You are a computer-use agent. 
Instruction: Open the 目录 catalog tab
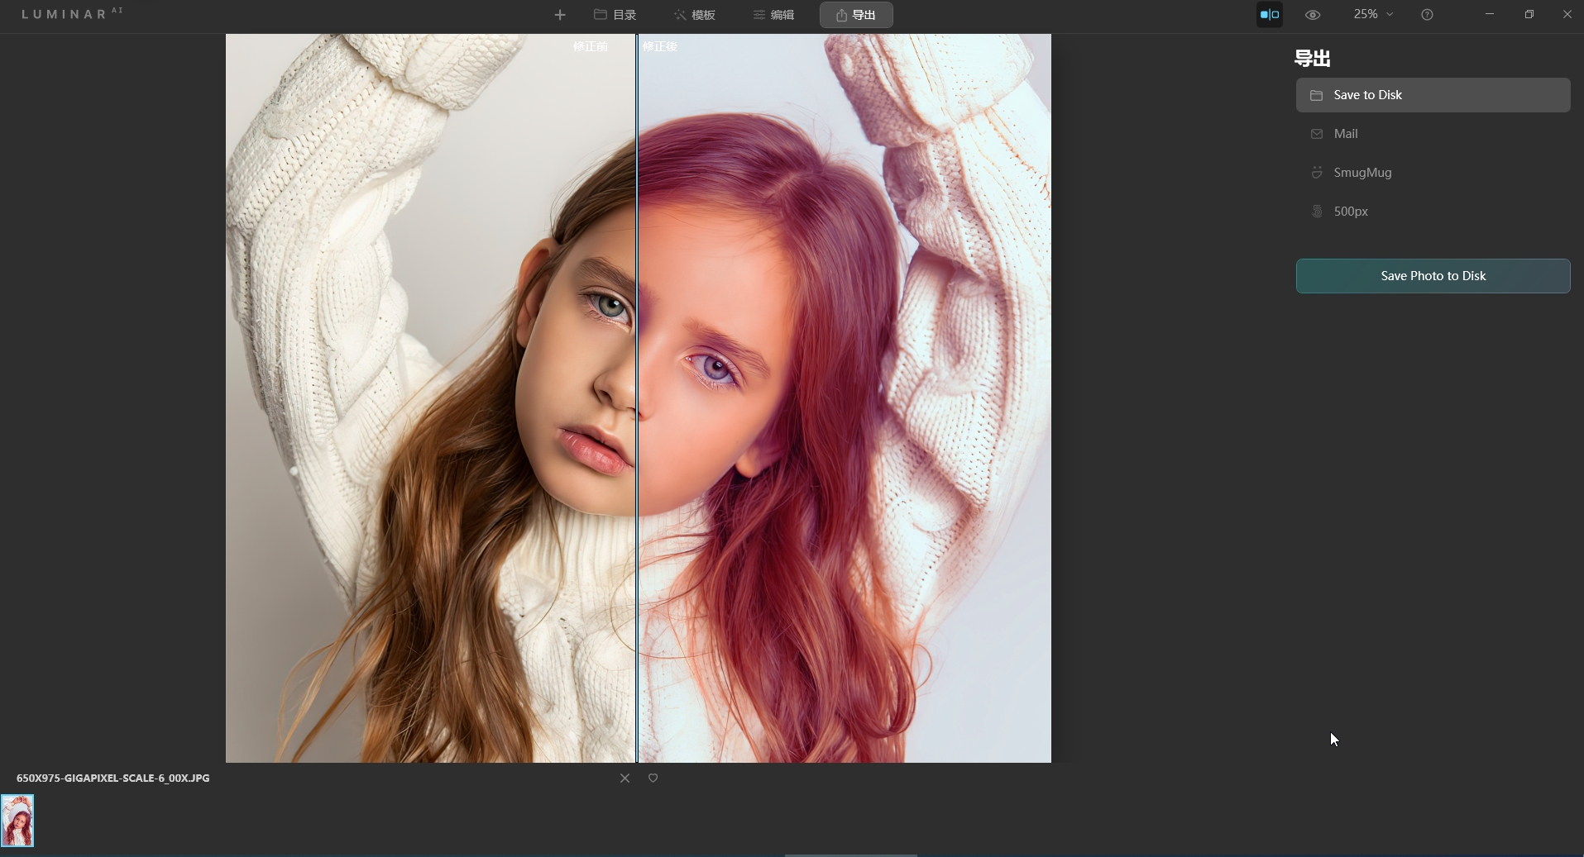[x=615, y=15]
